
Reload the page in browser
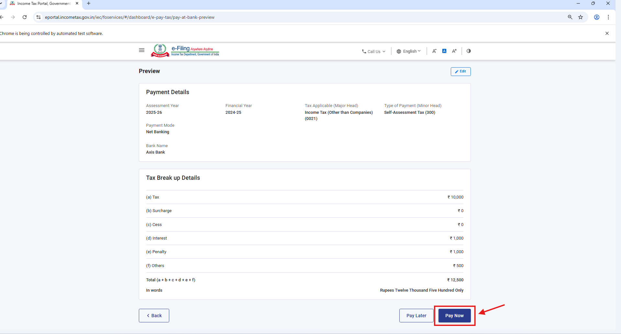click(25, 17)
